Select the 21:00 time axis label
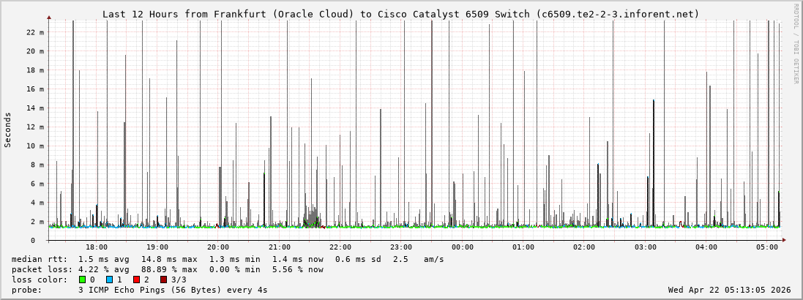 point(280,248)
